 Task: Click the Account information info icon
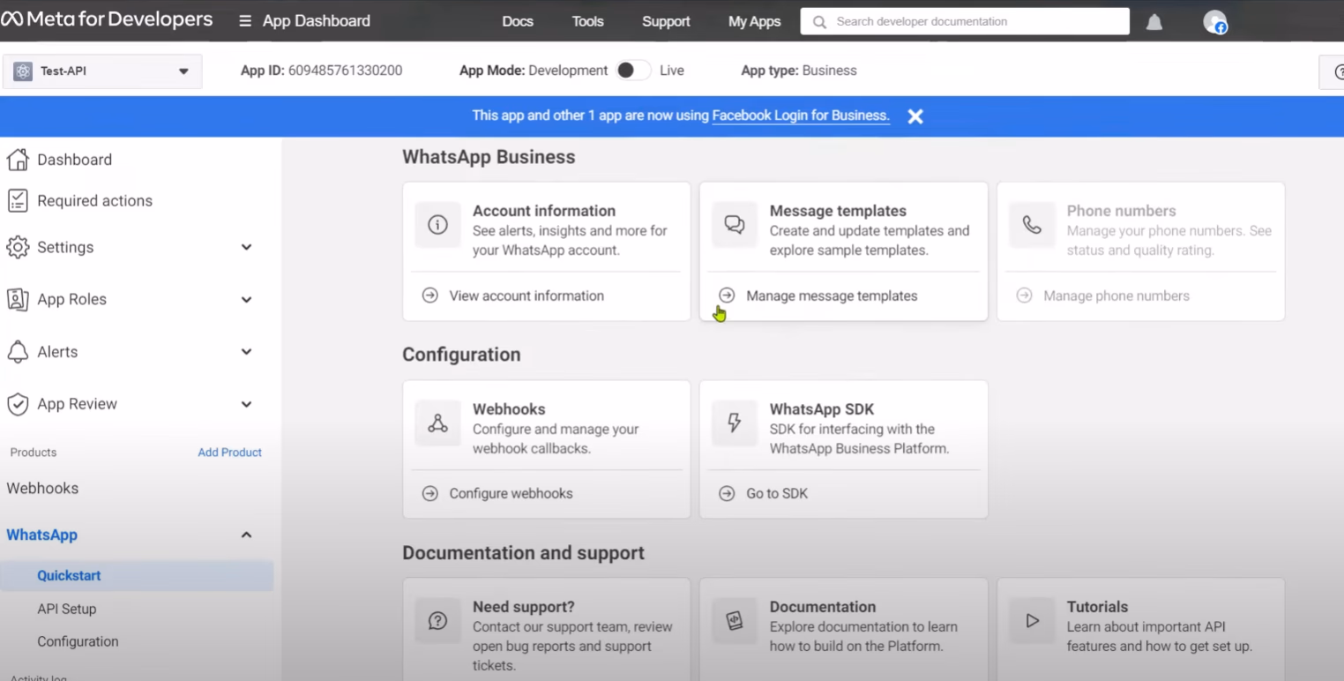[x=437, y=225]
